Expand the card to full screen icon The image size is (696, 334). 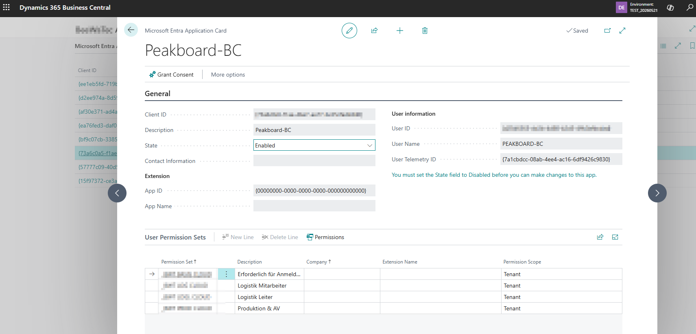click(x=622, y=31)
